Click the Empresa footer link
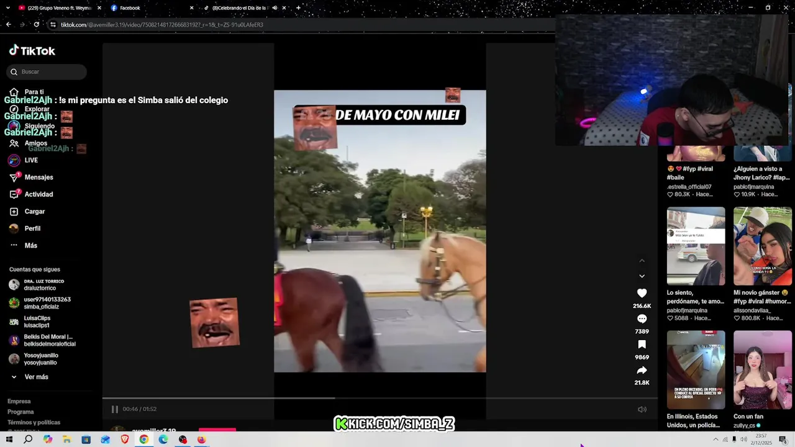 [x=19, y=401]
